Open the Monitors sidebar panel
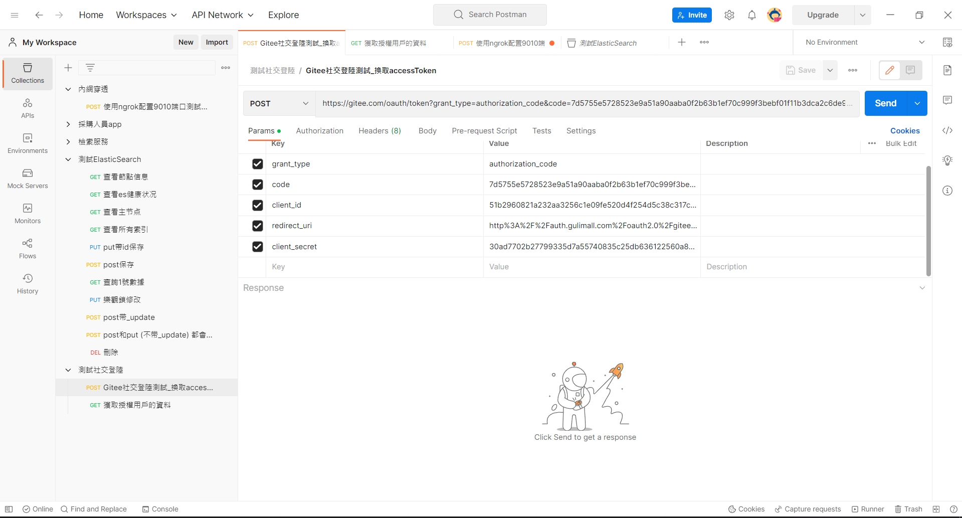Image resolution: width=962 pixels, height=518 pixels. click(x=28, y=214)
